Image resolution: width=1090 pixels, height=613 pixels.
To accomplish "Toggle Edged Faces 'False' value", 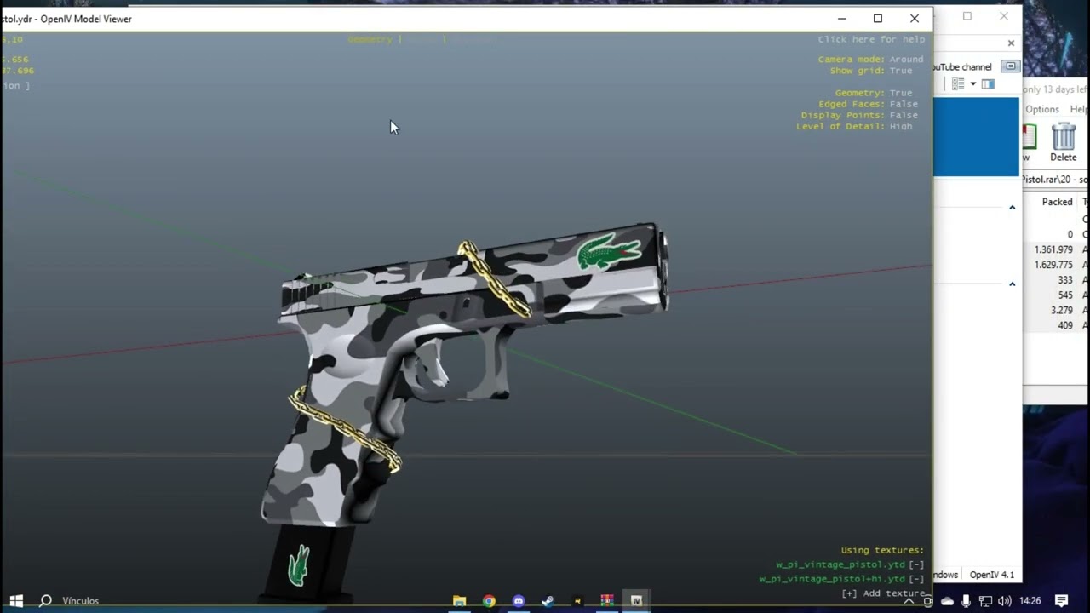I will (x=904, y=104).
